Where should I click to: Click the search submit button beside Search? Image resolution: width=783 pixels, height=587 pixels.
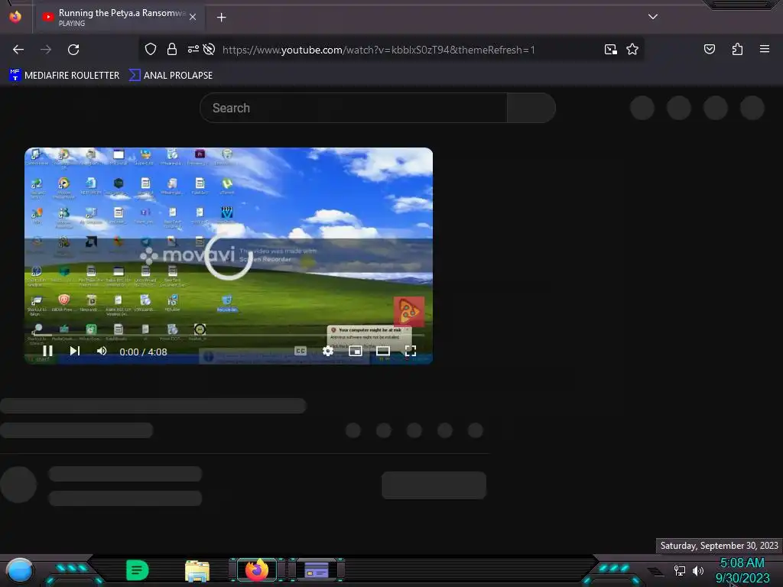531,108
